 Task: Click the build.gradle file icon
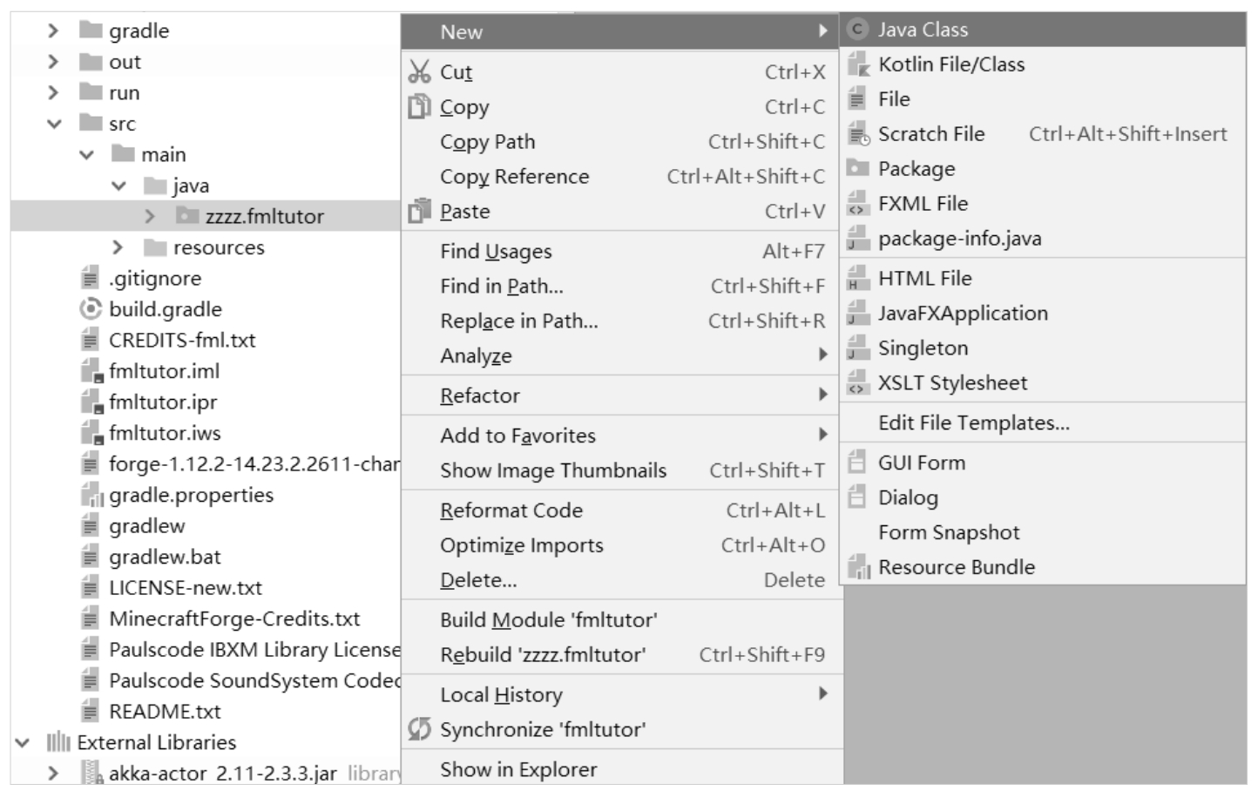90,309
